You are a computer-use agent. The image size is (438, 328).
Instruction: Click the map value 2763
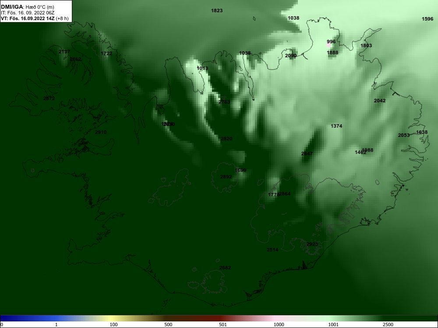(224, 102)
